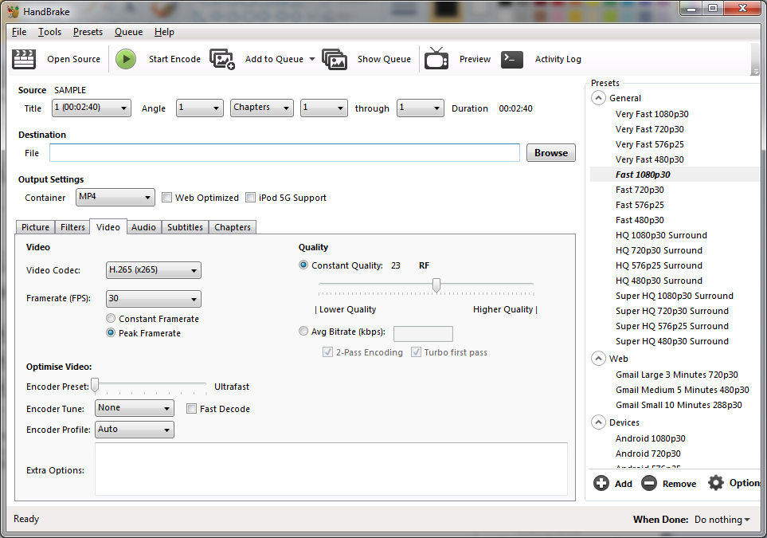Switch to the Subtitles tab

185,227
